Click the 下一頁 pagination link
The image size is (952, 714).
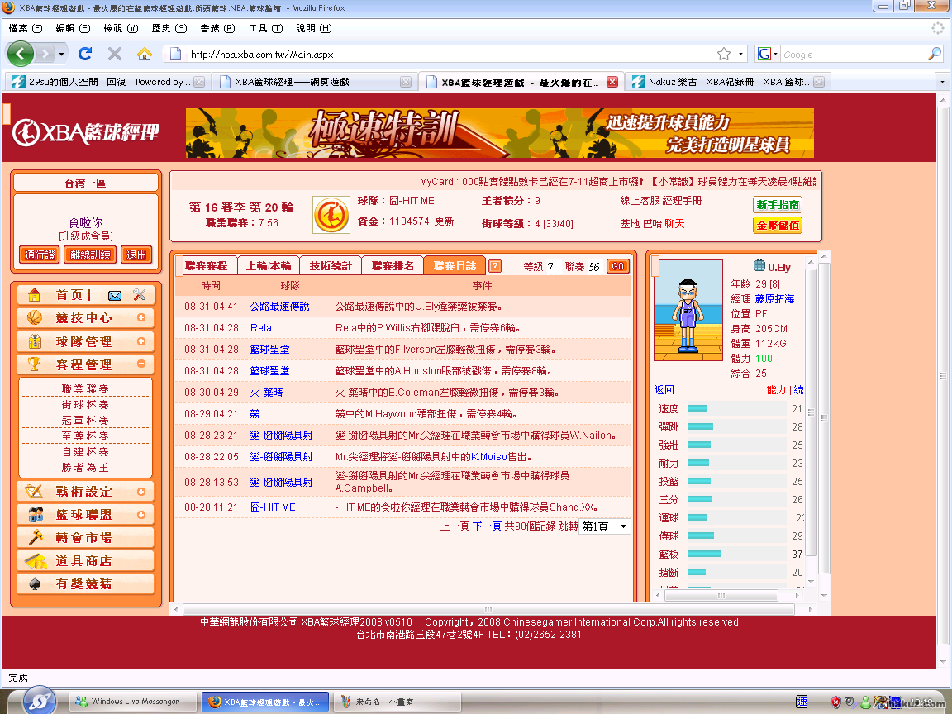point(487,526)
